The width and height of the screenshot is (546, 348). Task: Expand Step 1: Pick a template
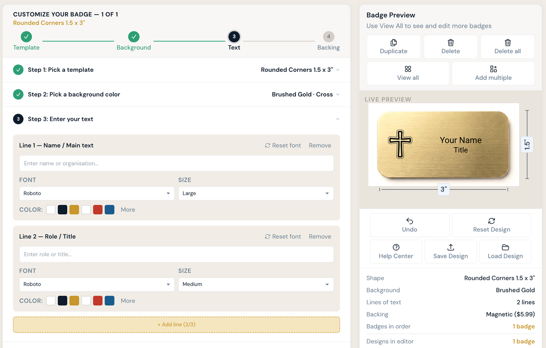point(176,70)
